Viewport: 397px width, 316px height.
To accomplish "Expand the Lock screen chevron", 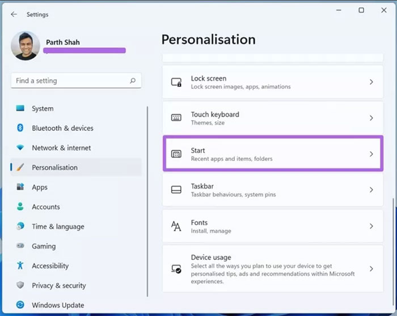I will tap(371, 82).
